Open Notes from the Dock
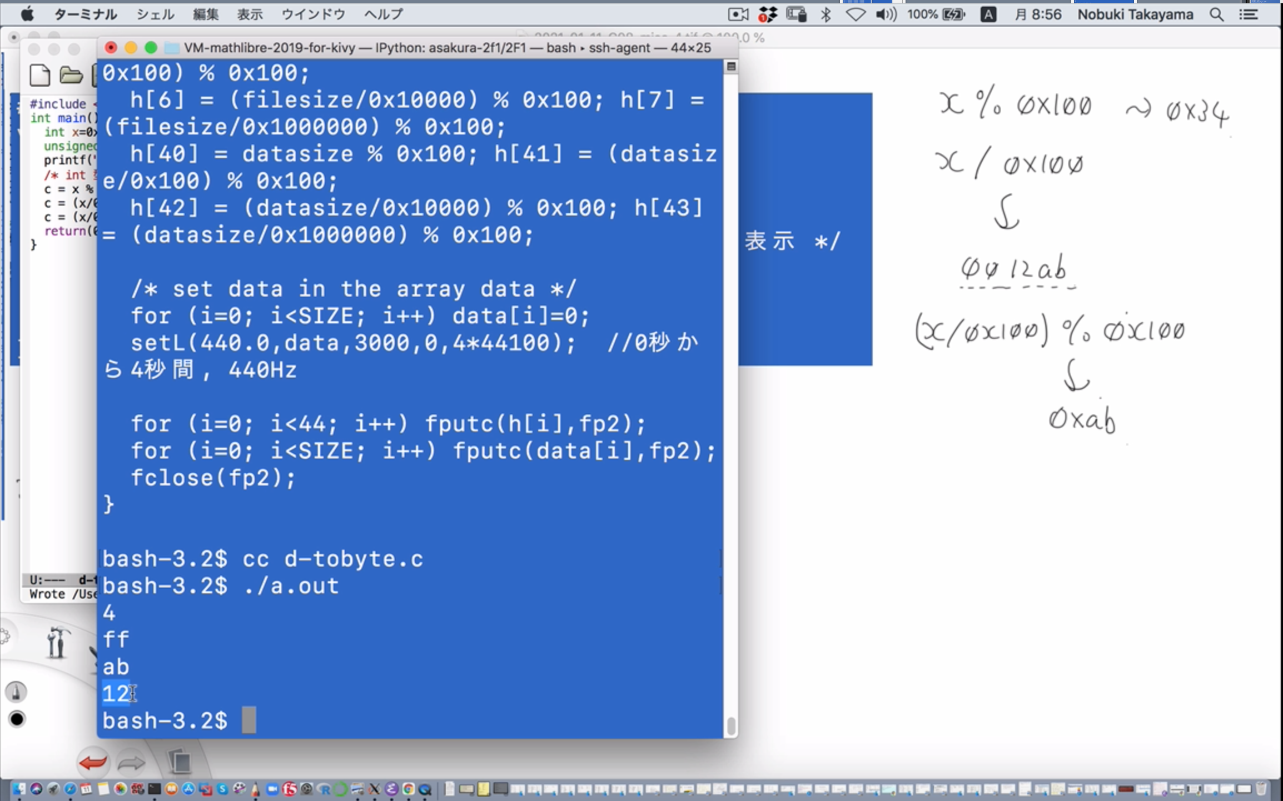Viewport: 1283px width, 801px height. point(103,789)
